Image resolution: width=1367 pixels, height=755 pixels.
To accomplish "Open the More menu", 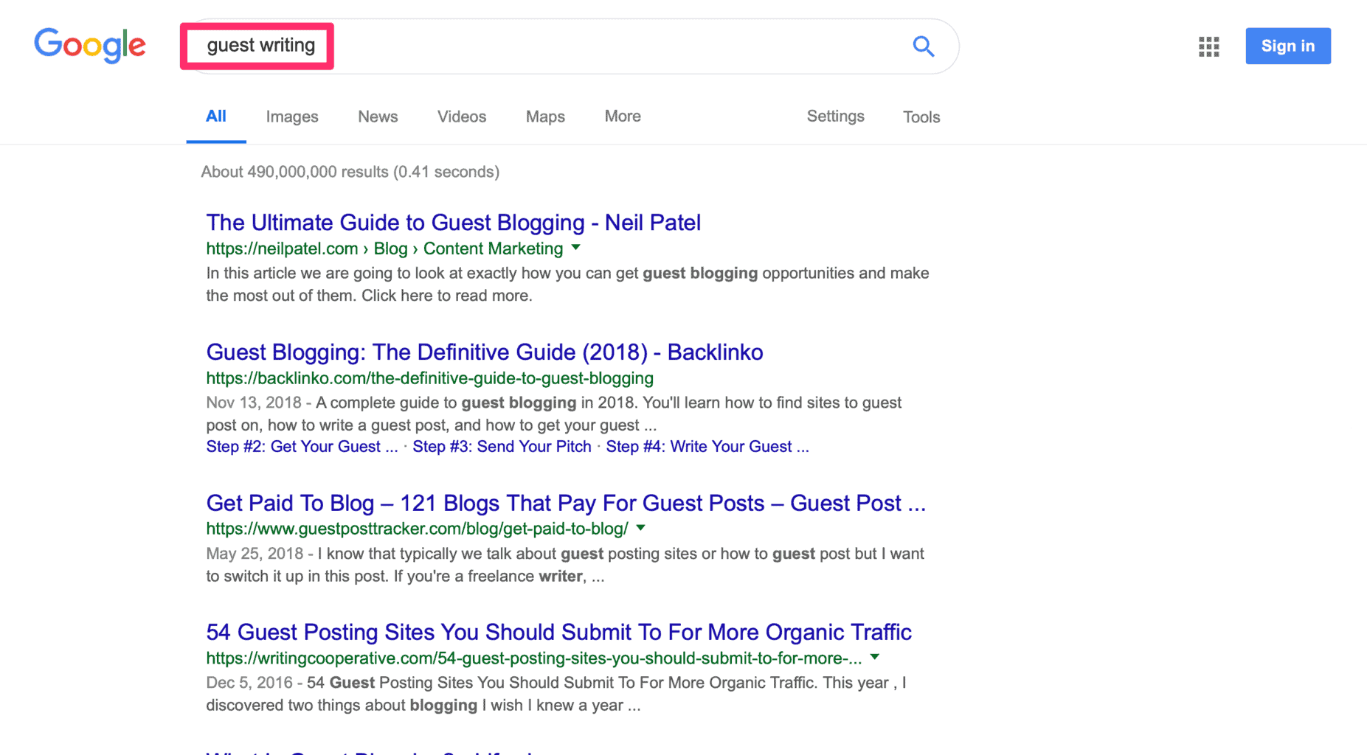I will point(623,116).
